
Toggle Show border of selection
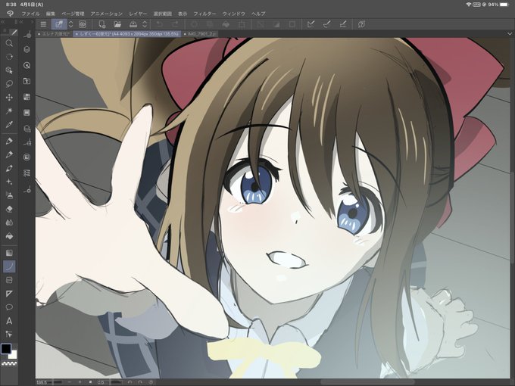(x=292, y=24)
